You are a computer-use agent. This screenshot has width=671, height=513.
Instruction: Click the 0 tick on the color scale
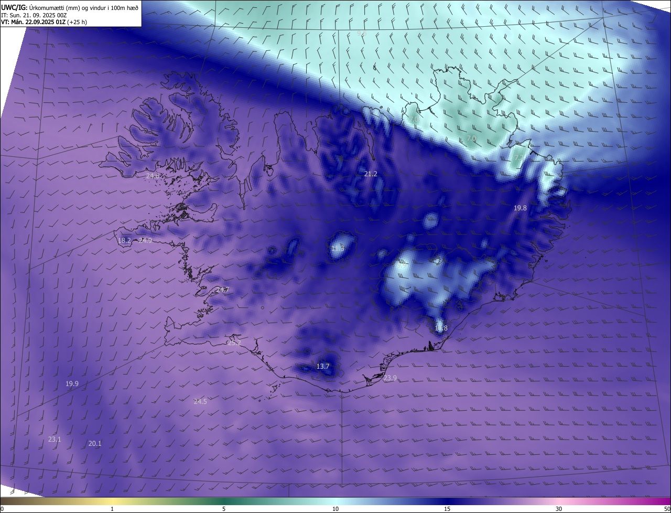tap(2, 509)
